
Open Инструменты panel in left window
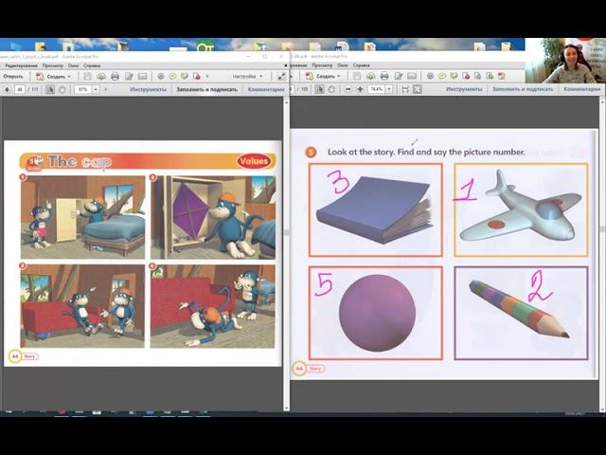[148, 89]
